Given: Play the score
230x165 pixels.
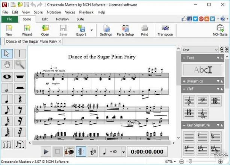Looking at the screenshot, I should click(46, 151).
